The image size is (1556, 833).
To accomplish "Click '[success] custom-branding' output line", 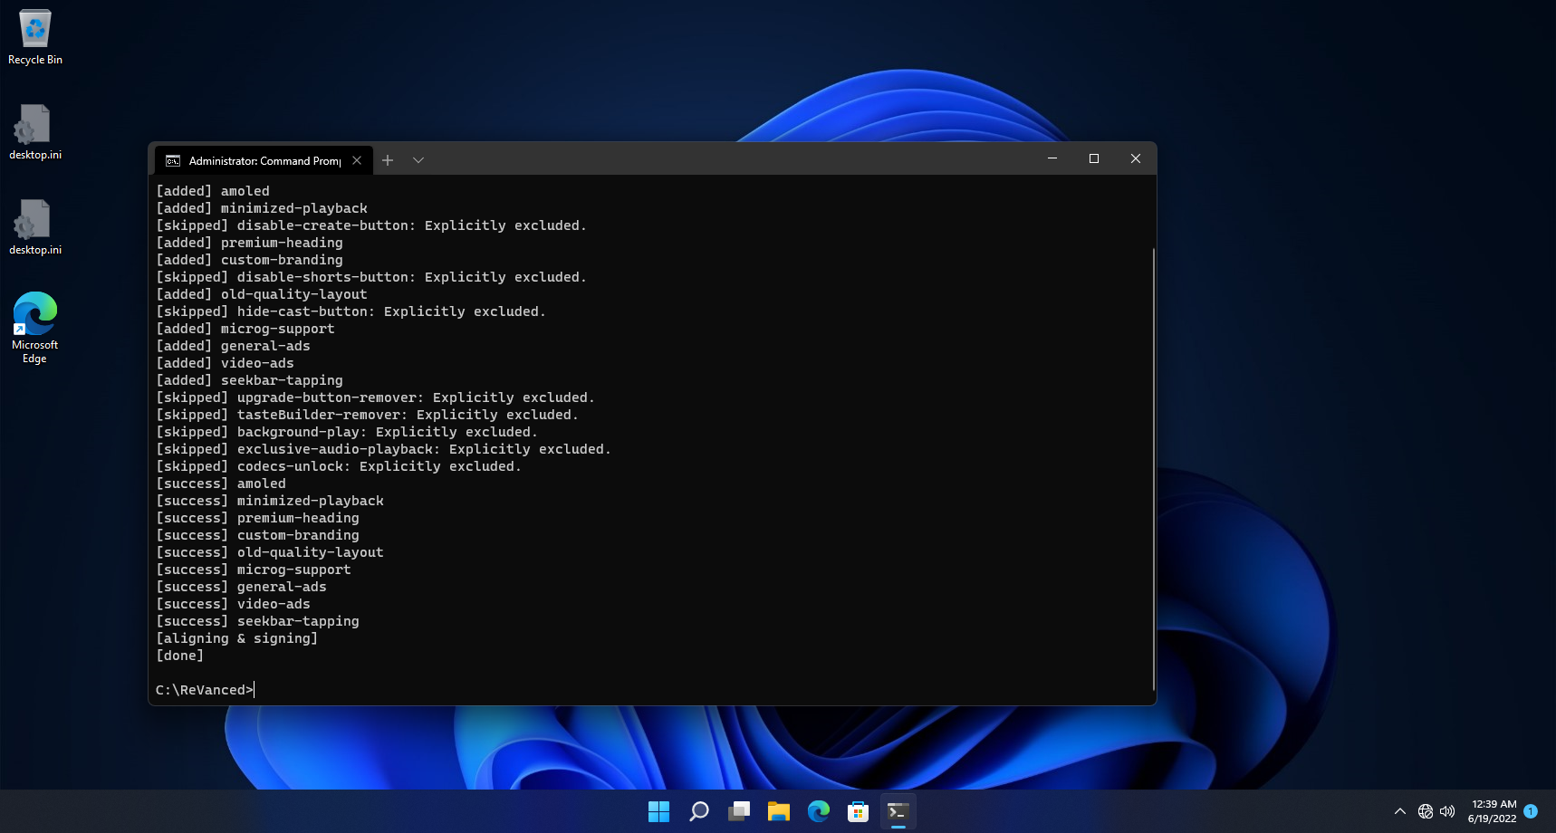I will 258,535.
